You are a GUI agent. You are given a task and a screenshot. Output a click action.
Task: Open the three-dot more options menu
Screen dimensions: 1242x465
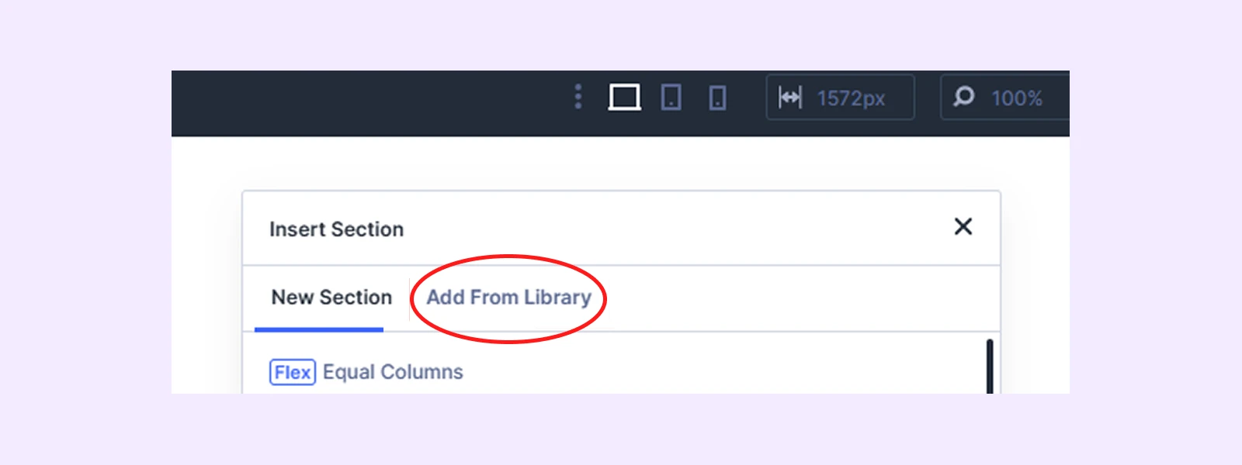(x=578, y=97)
